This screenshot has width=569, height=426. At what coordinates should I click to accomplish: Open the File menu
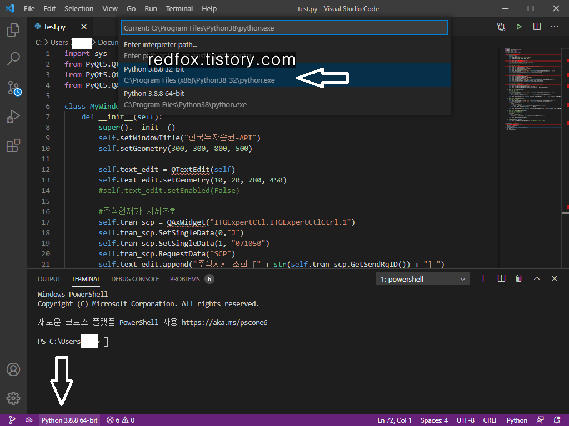click(x=29, y=9)
